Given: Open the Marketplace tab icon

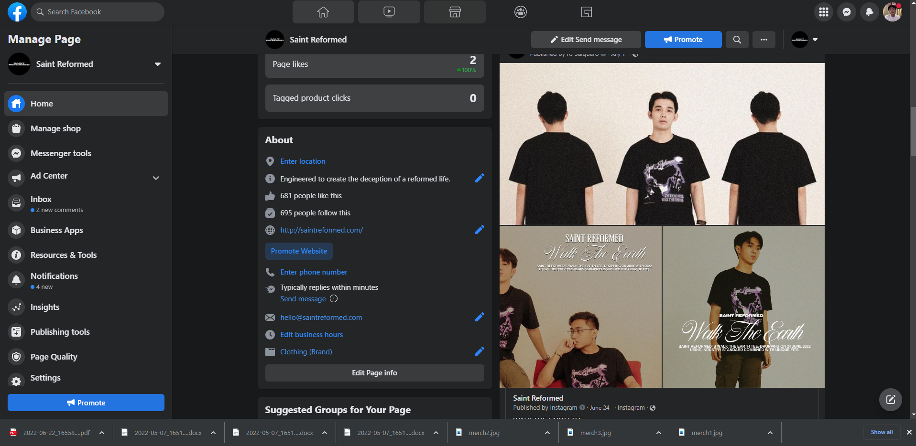Looking at the screenshot, I should click(x=455, y=12).
